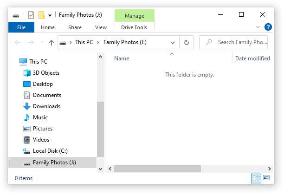Click the Refresh button beside address bar

point(187,42)
